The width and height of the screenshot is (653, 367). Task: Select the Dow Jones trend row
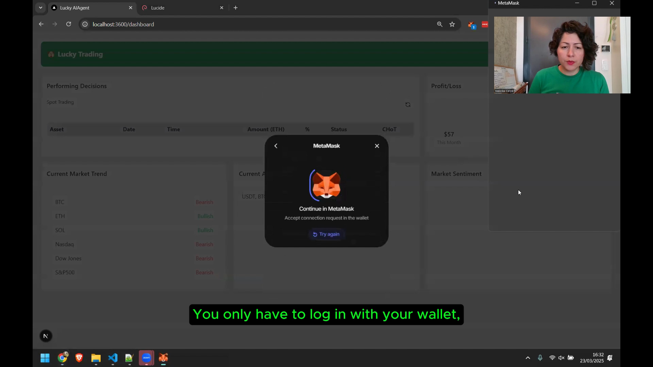(x=134, y=259)
